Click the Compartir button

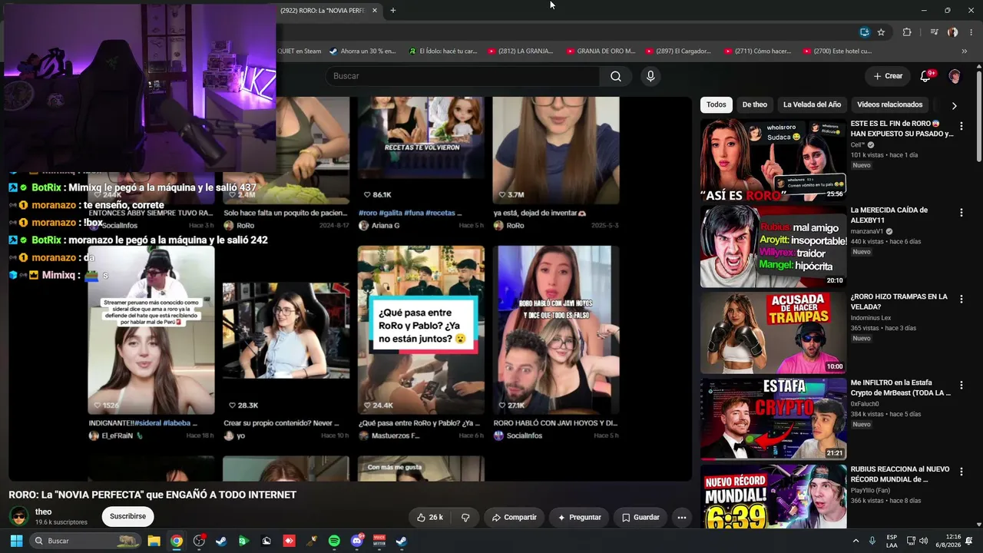point(514,518)
